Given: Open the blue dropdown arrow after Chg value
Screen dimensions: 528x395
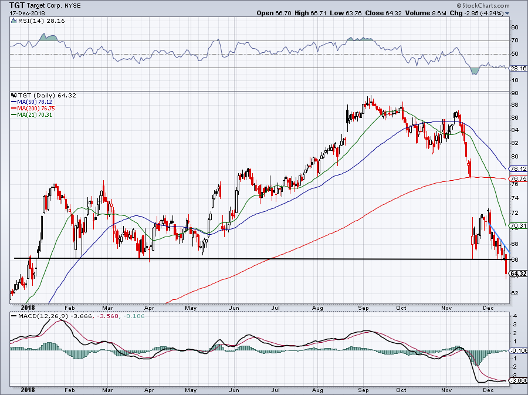Looking at the screenshot, I should (507, 13).
